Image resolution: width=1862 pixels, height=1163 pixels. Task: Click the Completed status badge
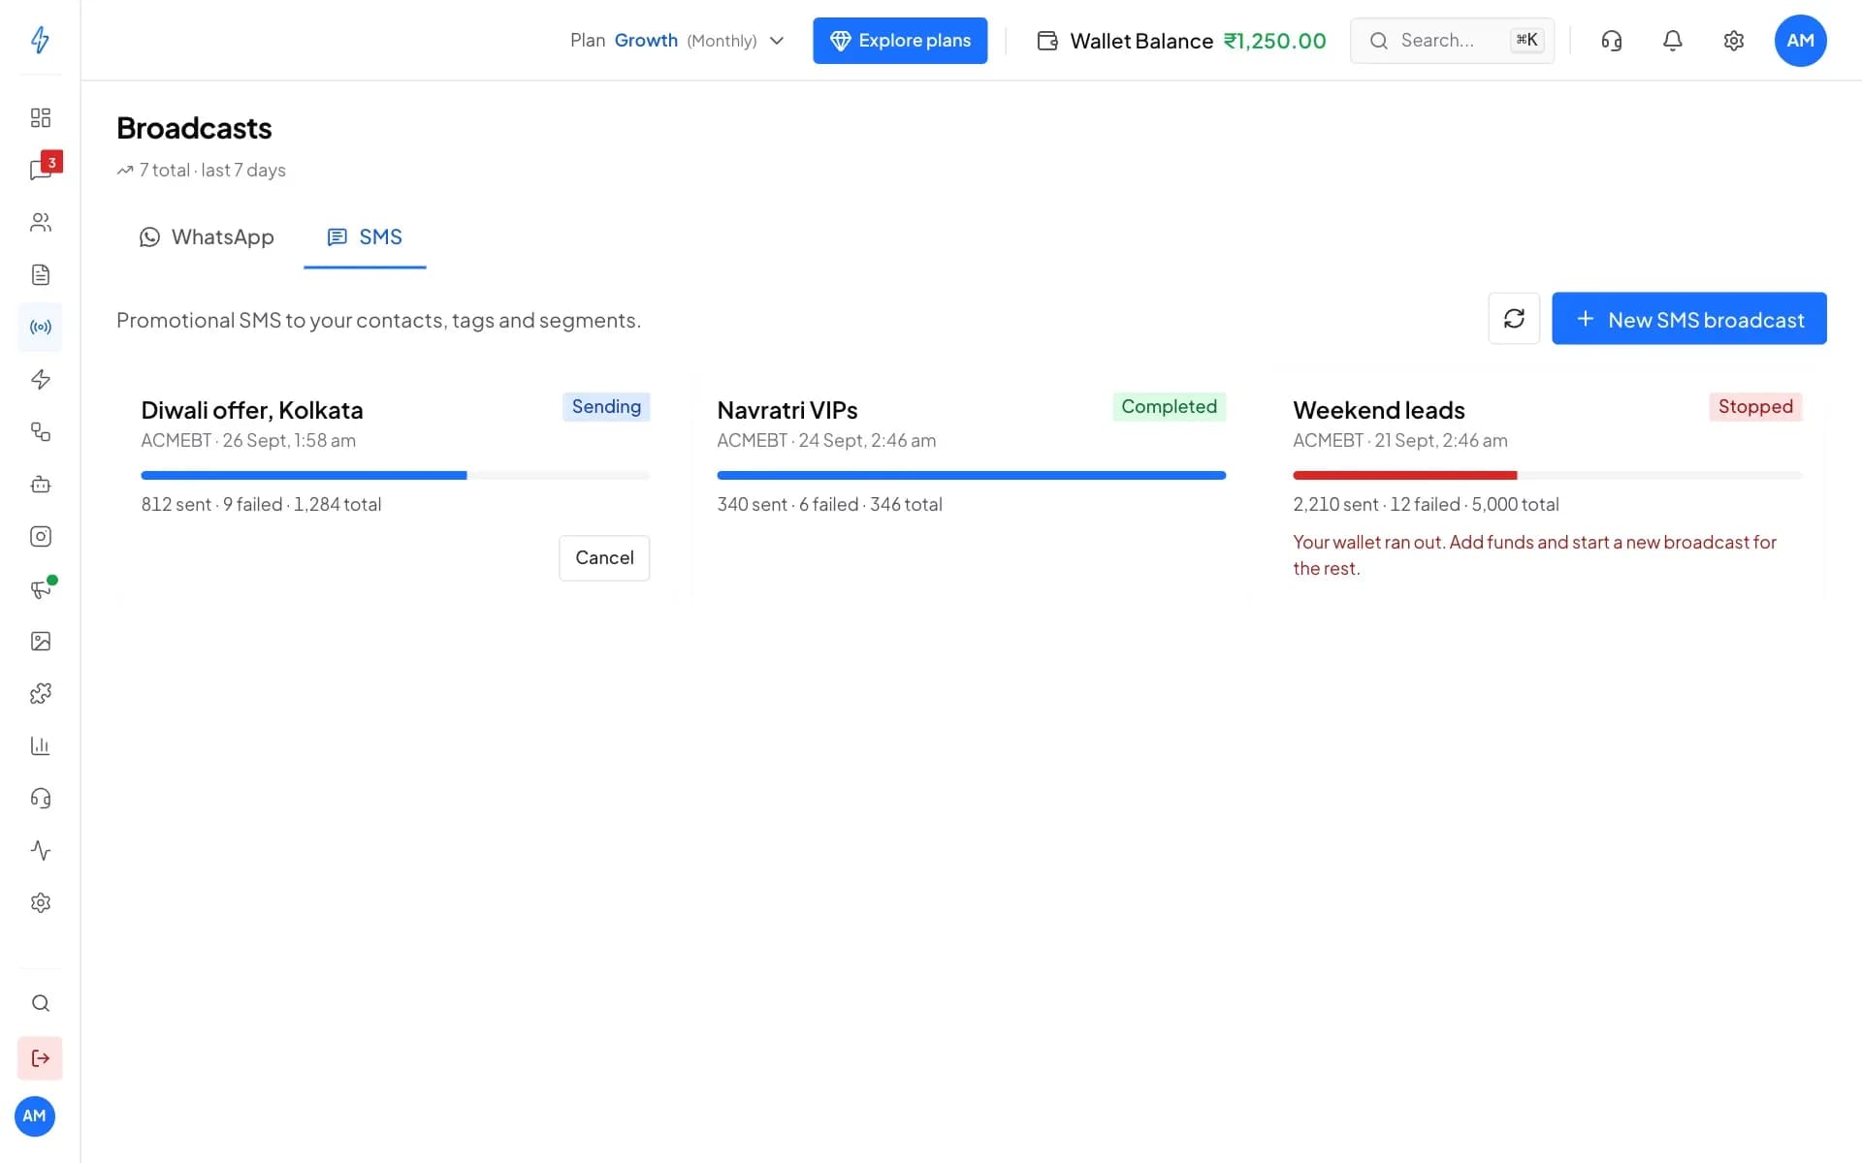(x=1169, y=407)
